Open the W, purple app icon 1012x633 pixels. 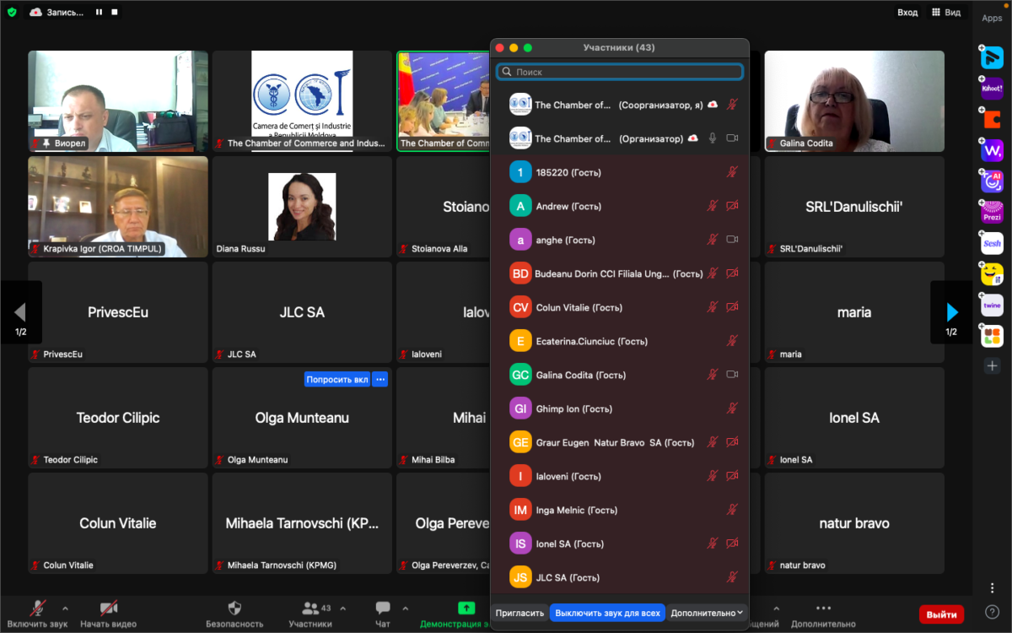point(992,150)
